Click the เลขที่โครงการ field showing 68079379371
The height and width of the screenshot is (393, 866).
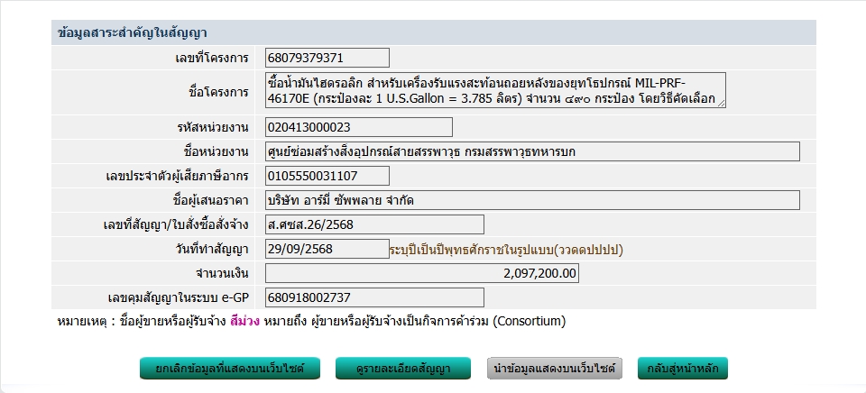coord(327,58)
